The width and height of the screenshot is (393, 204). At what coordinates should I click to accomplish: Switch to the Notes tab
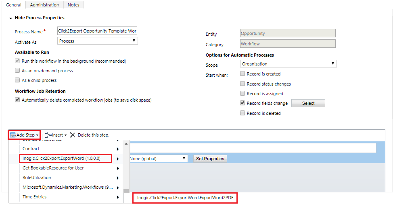tap(73, 5)
